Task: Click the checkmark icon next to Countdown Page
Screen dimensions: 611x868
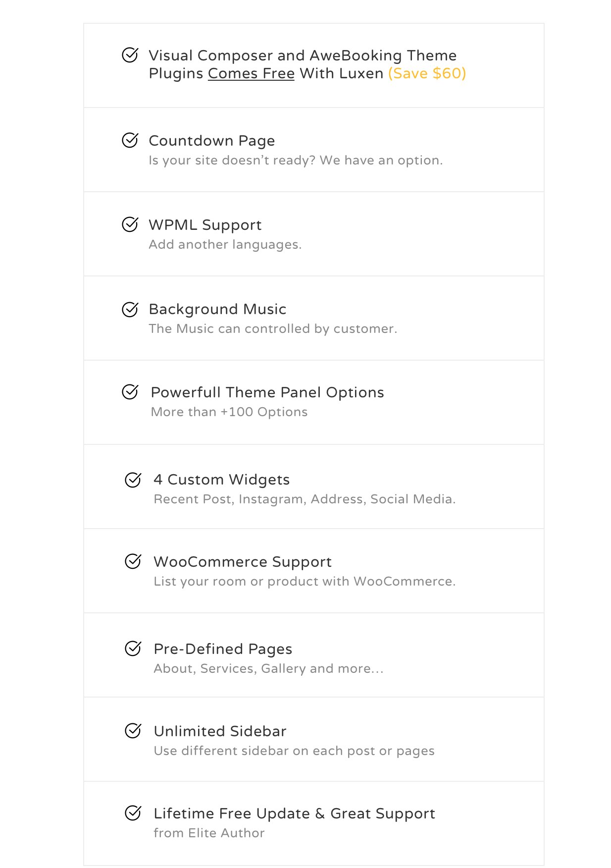Action: 130,140
